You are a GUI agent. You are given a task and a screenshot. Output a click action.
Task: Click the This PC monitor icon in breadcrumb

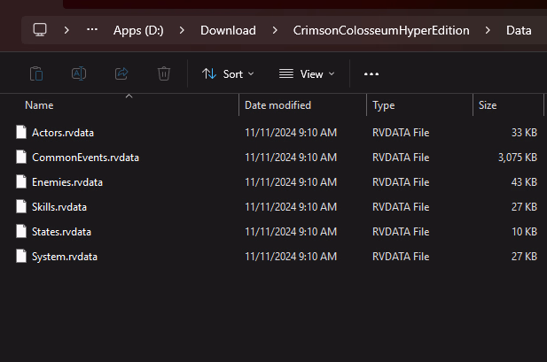(x=40, y=30)
